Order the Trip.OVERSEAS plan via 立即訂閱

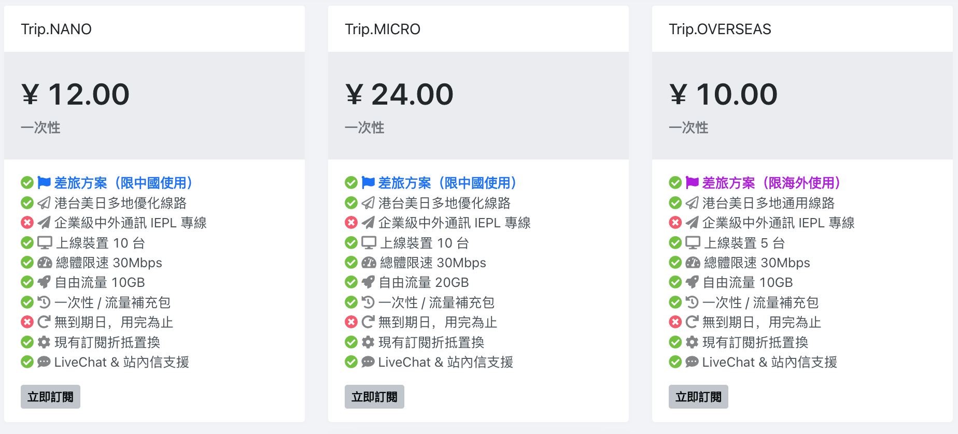click(698, 397)
